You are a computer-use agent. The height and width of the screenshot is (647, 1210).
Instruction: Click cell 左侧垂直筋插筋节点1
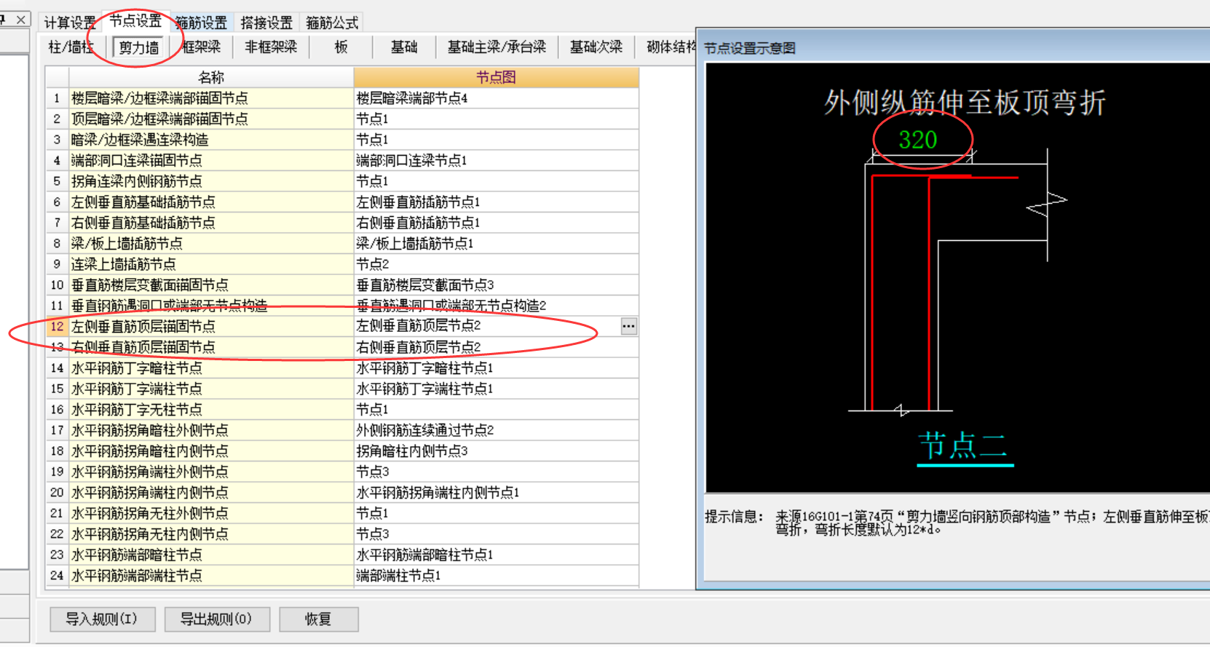click(x=496, y=202)
